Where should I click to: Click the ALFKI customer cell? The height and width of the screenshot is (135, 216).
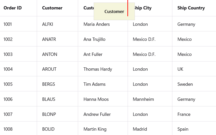(x=48, y=24)
